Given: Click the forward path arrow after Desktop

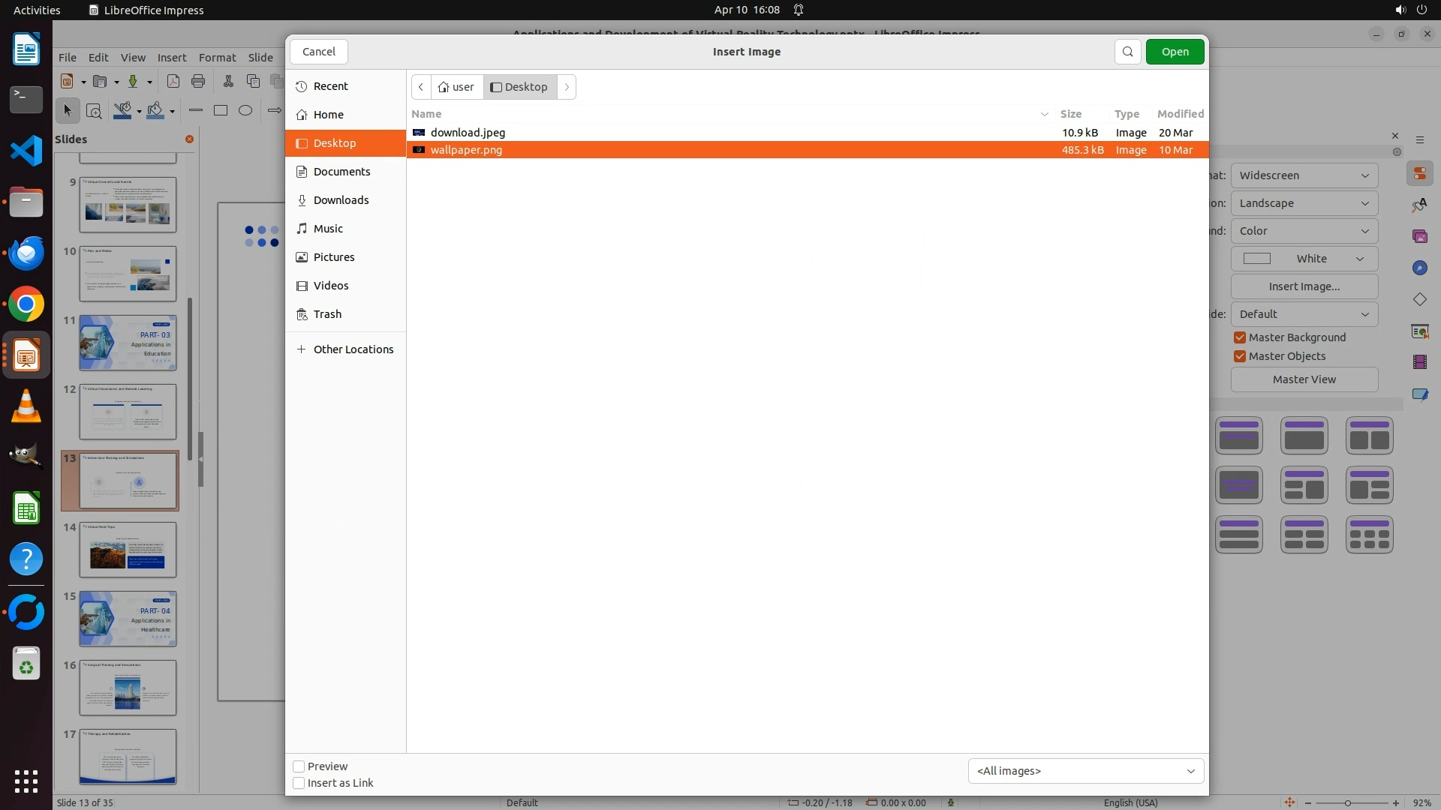Looking at the screenshot, I should pos(567,87).
